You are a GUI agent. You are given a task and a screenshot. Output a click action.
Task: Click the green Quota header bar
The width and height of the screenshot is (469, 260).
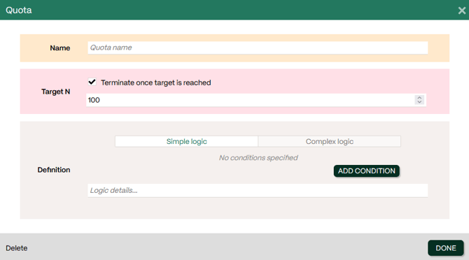(x=234, y=10)
